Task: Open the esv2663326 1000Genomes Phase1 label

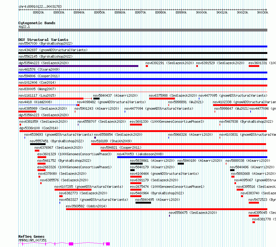Action: click(x=74, y=167)
